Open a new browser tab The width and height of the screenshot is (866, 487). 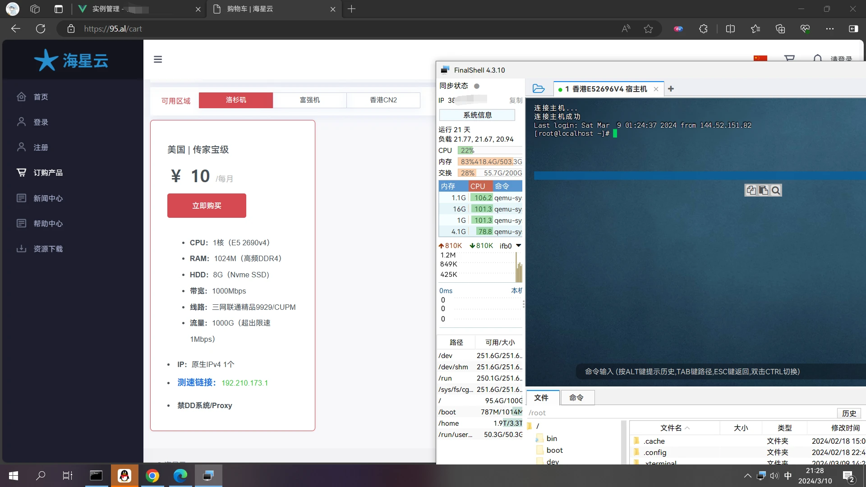(x=352, y=9)
